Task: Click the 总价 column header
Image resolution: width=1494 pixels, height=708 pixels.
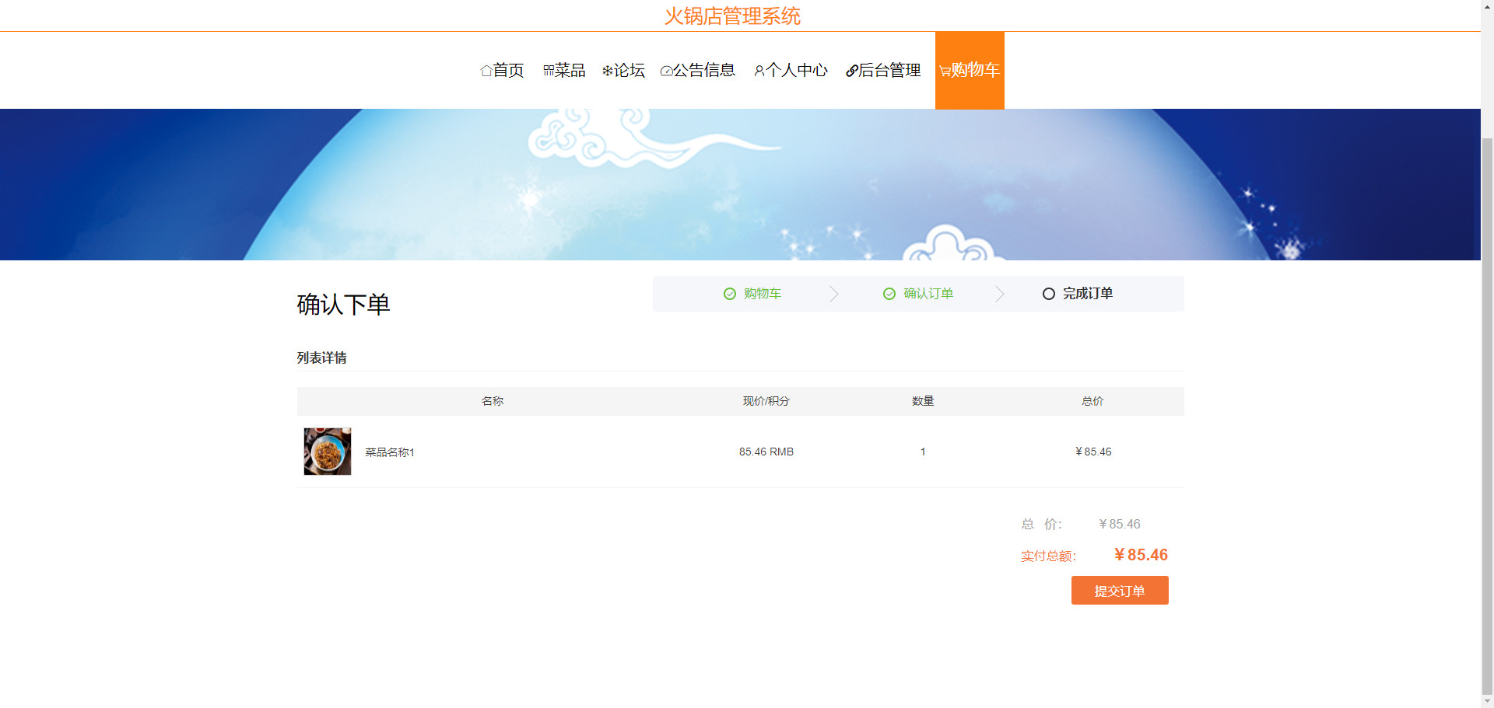Action: [x=1092, y=402]
